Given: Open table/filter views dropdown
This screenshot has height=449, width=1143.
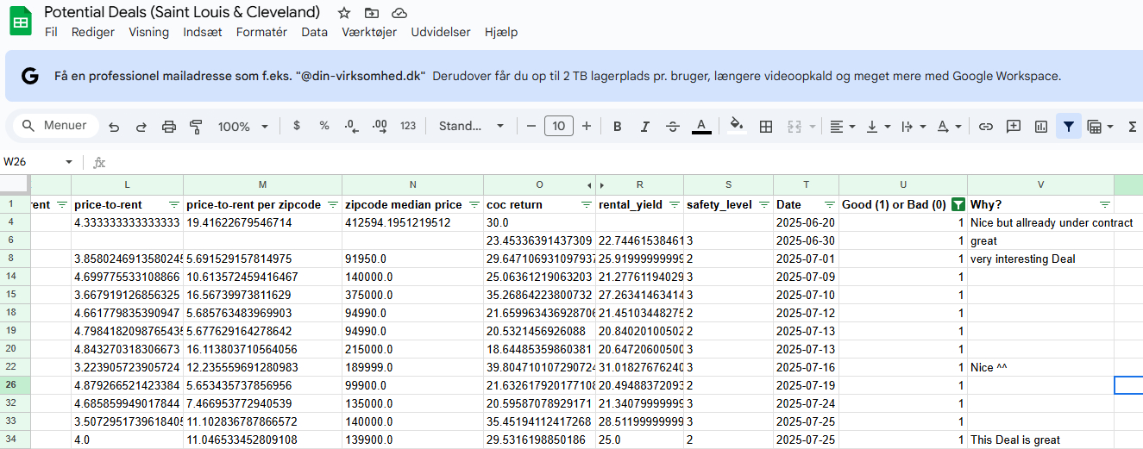Looking at the screenshot, I should pyautogui.click(x=1100, y=127).
